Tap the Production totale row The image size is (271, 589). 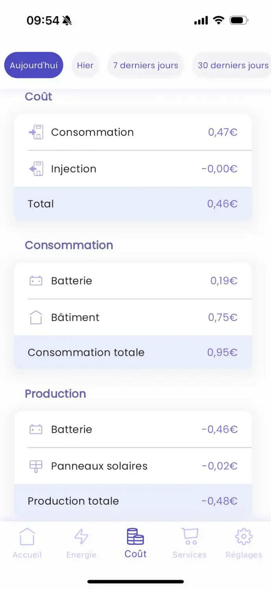(133, 501)
